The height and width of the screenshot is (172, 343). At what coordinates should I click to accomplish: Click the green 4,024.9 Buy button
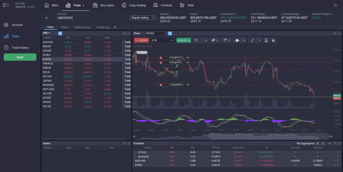184,40
